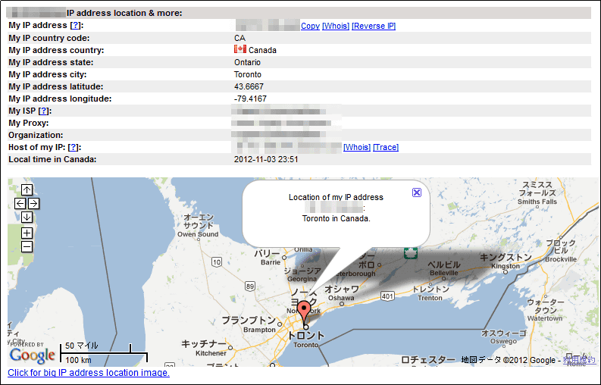The height and width of the screenshot is (385, 601).
Task: Click the Canada flag icon
Action: point(240,49)
